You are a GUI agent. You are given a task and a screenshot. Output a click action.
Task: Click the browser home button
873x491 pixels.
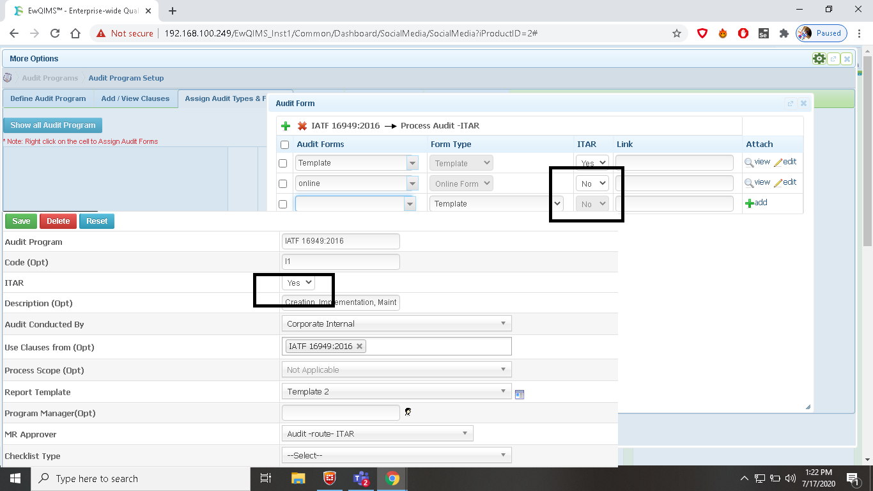point(75,33)
